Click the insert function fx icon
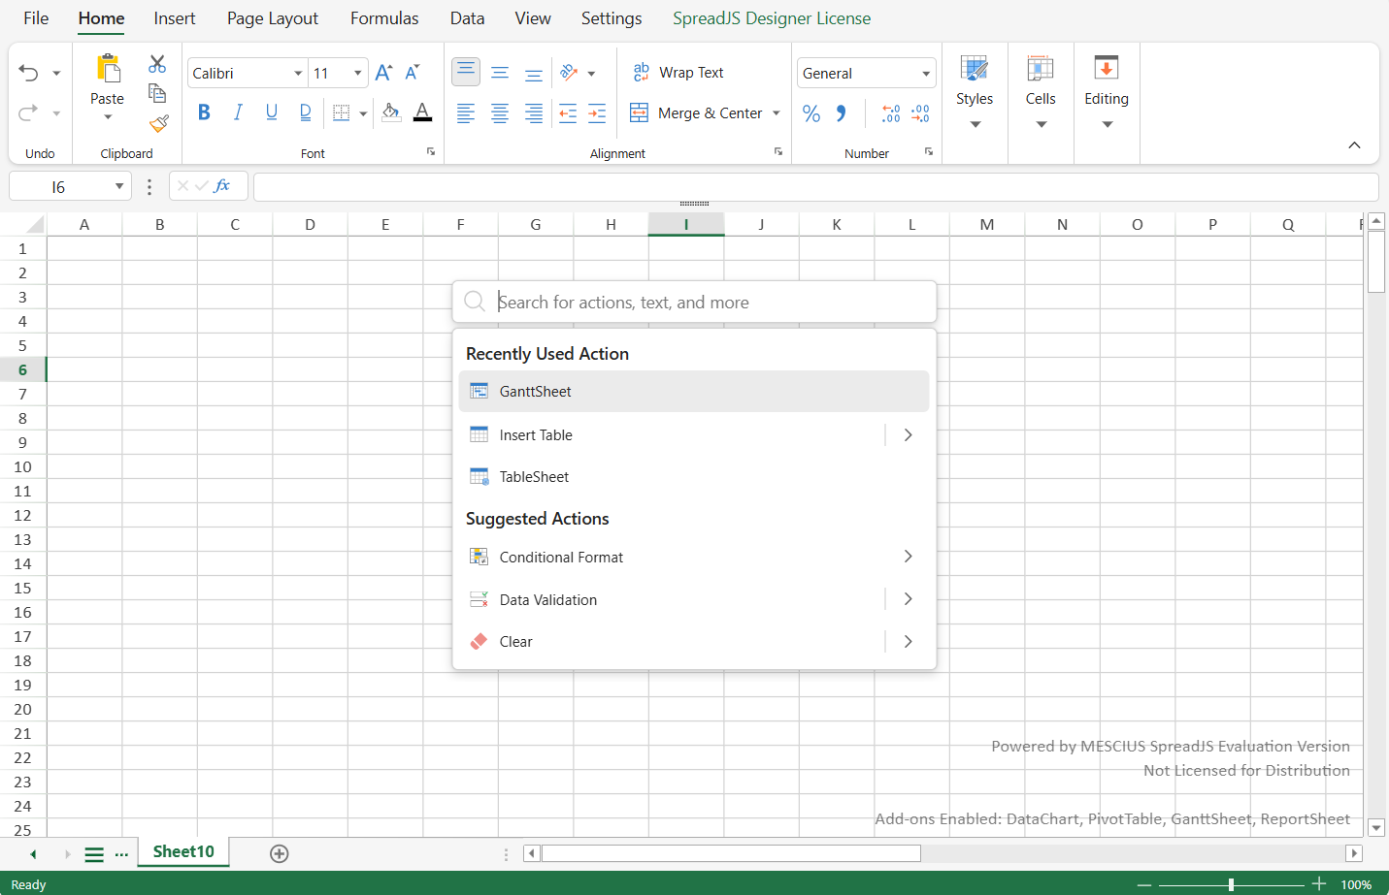 (222, 185)
